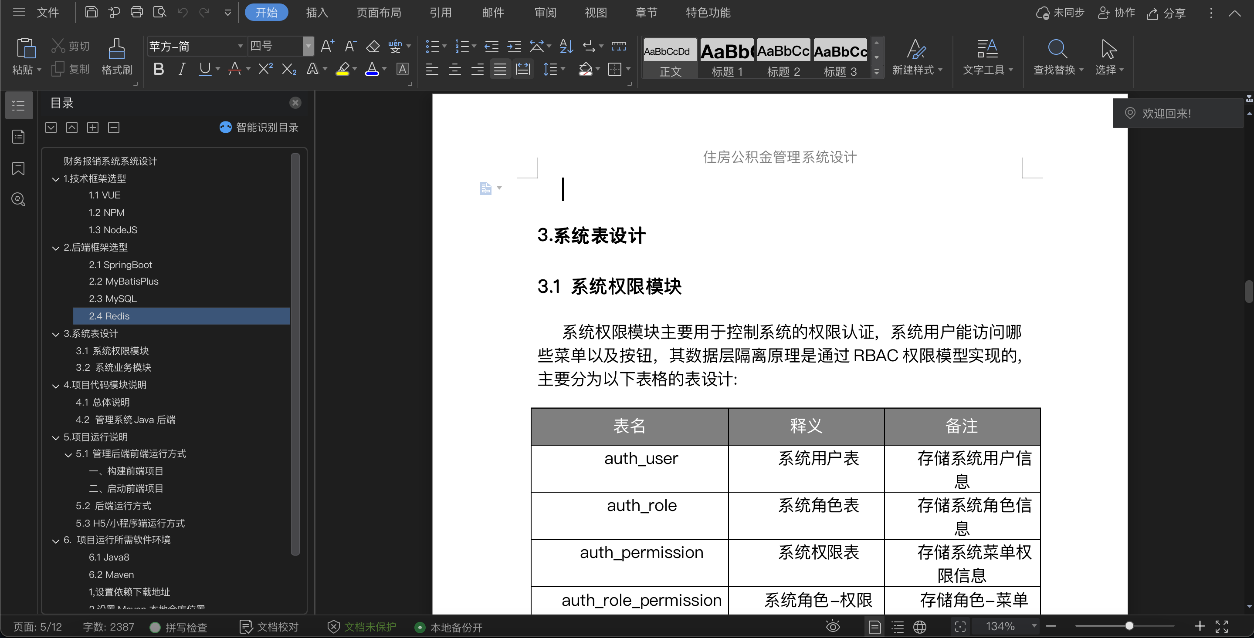Viewport: 1254px width, 638px height.
Task: Enter fullscreen from status bar
Action: coord(1221,626)
